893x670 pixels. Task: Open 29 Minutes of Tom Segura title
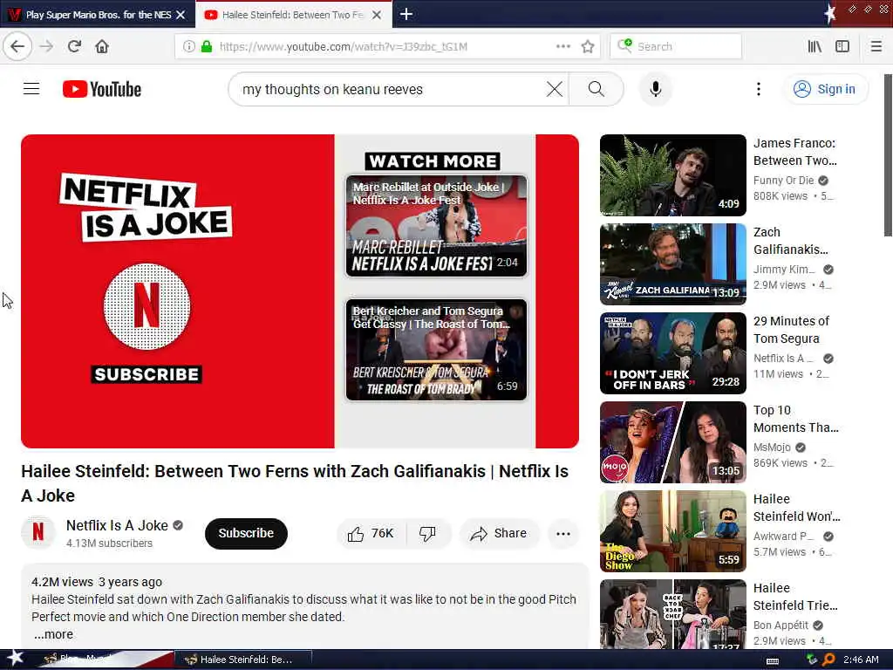pyautogui.click(x=791, y=329)
